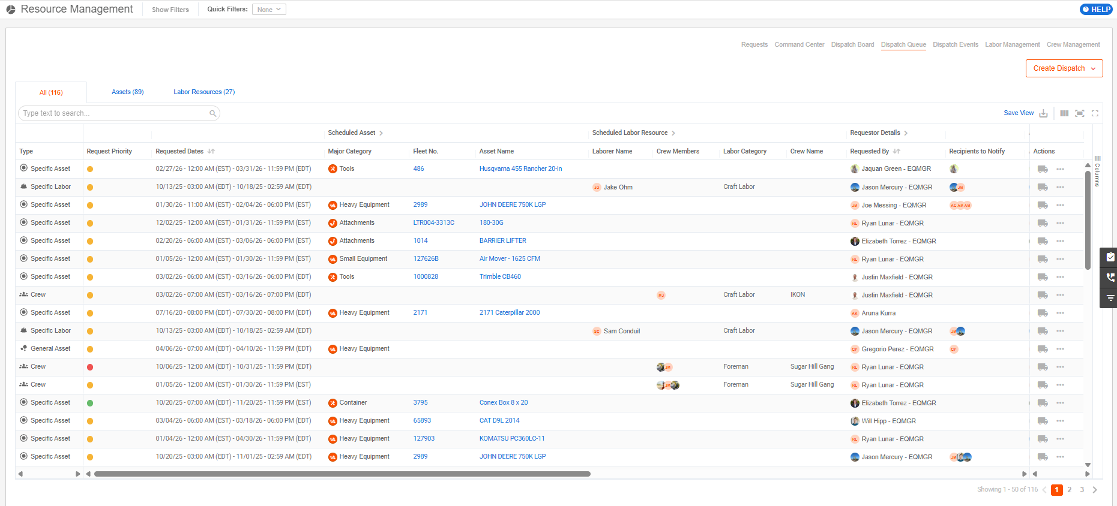Select the Assets (89) tab
This screenshot has height=506, width=1117.
[128, 92]
